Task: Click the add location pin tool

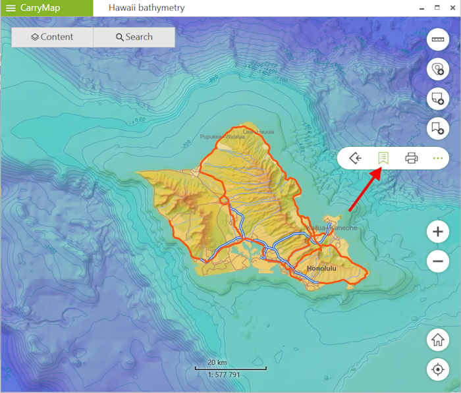Action: [x=437, y=69]
